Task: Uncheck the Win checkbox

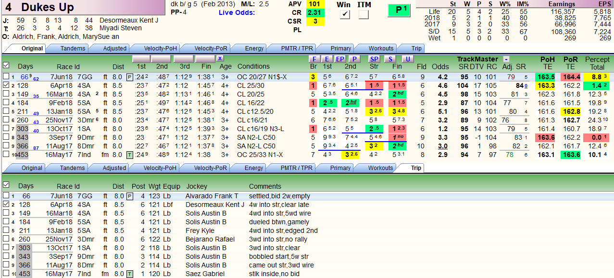Action: click(x=345, y=14)
